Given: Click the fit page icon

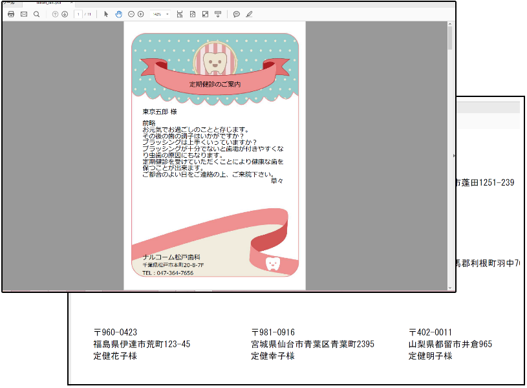Looking at the screenshot, I should click(193, 14).
